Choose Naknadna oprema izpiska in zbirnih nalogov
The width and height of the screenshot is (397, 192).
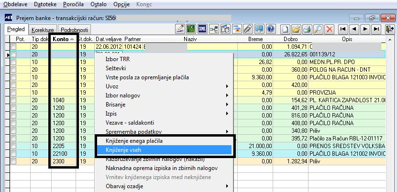pos(163,168)
